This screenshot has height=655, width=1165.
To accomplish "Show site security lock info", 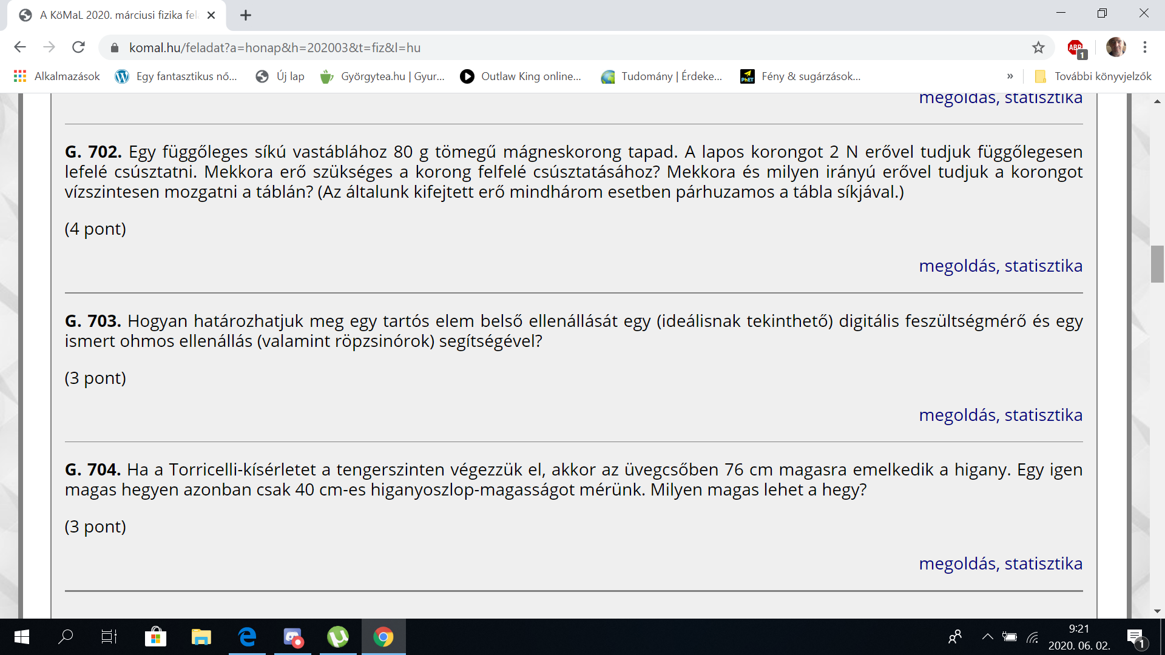I will point(115,47).
